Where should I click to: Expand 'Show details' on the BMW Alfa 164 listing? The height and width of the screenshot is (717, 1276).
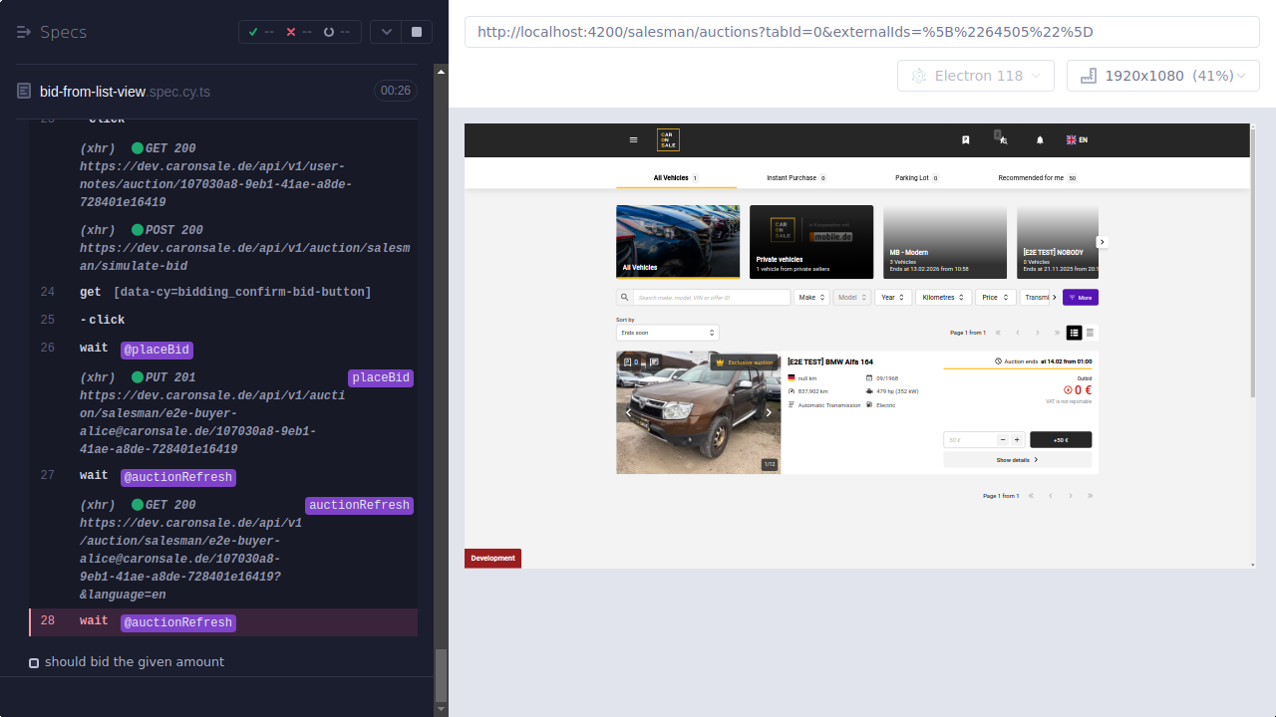tap(1014, 459)
